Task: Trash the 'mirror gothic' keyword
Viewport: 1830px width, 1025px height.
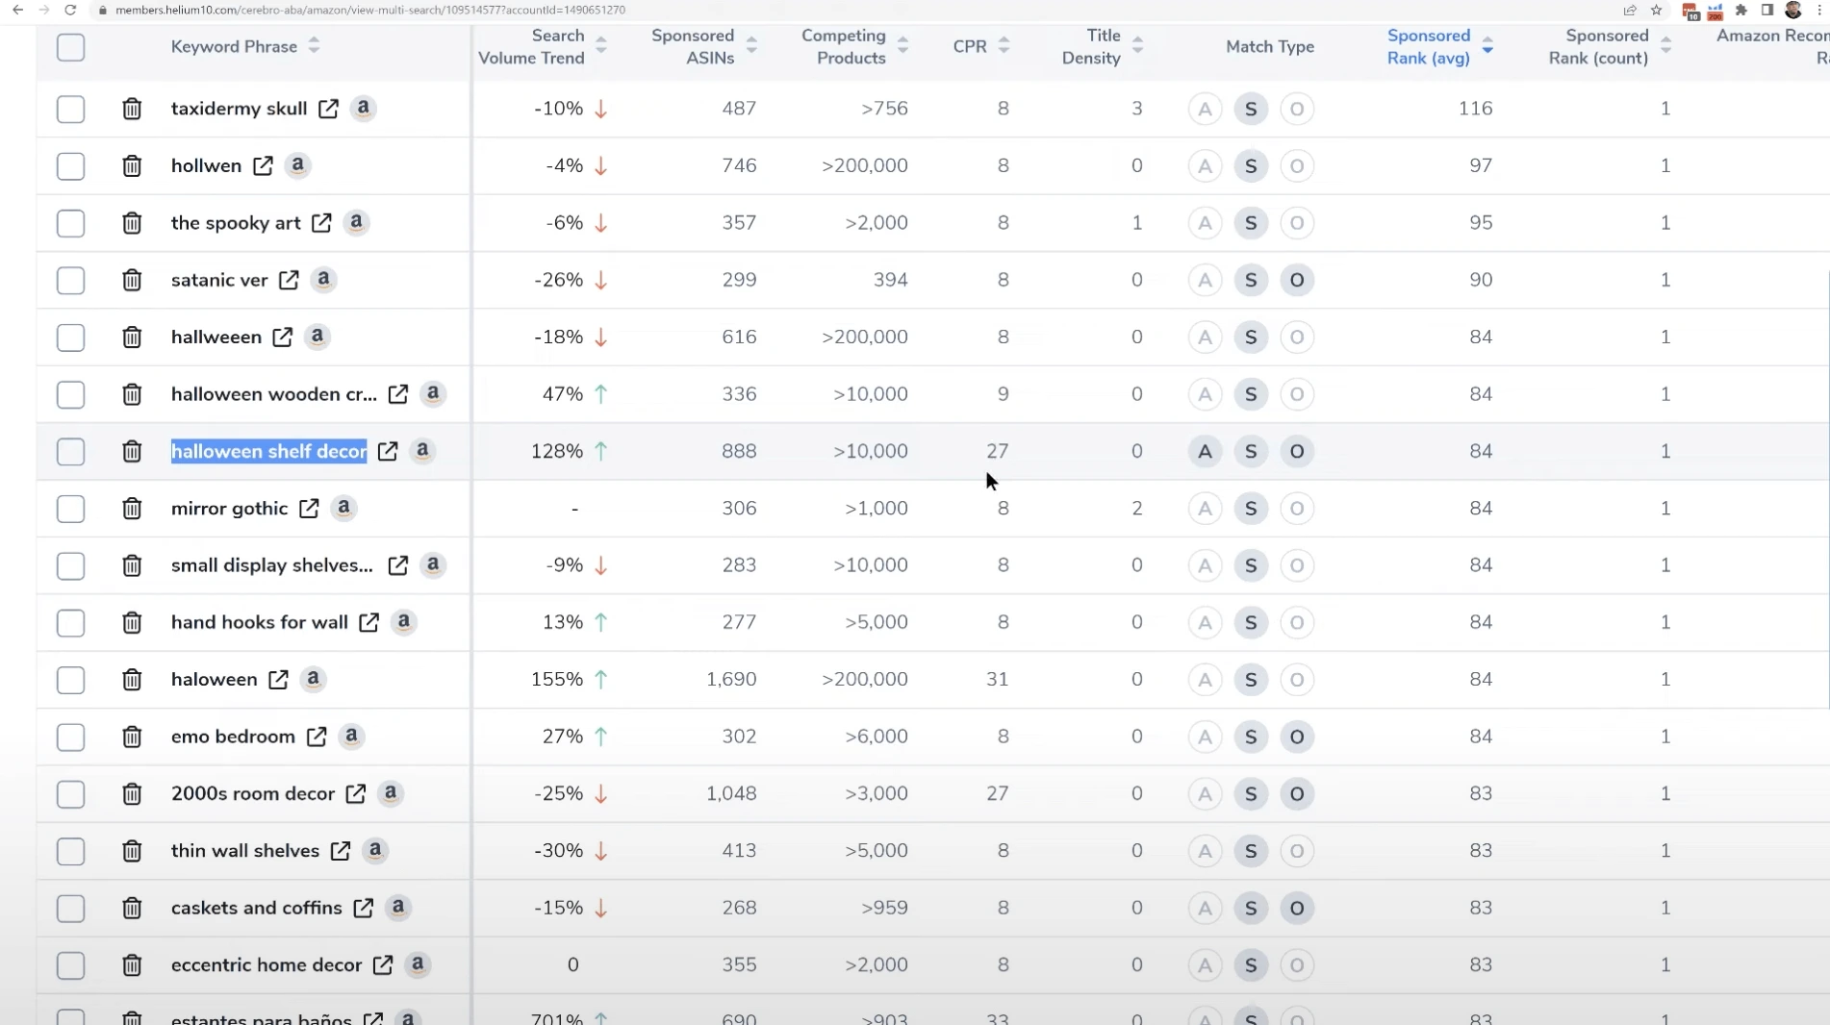Action: tap(132, 509)
